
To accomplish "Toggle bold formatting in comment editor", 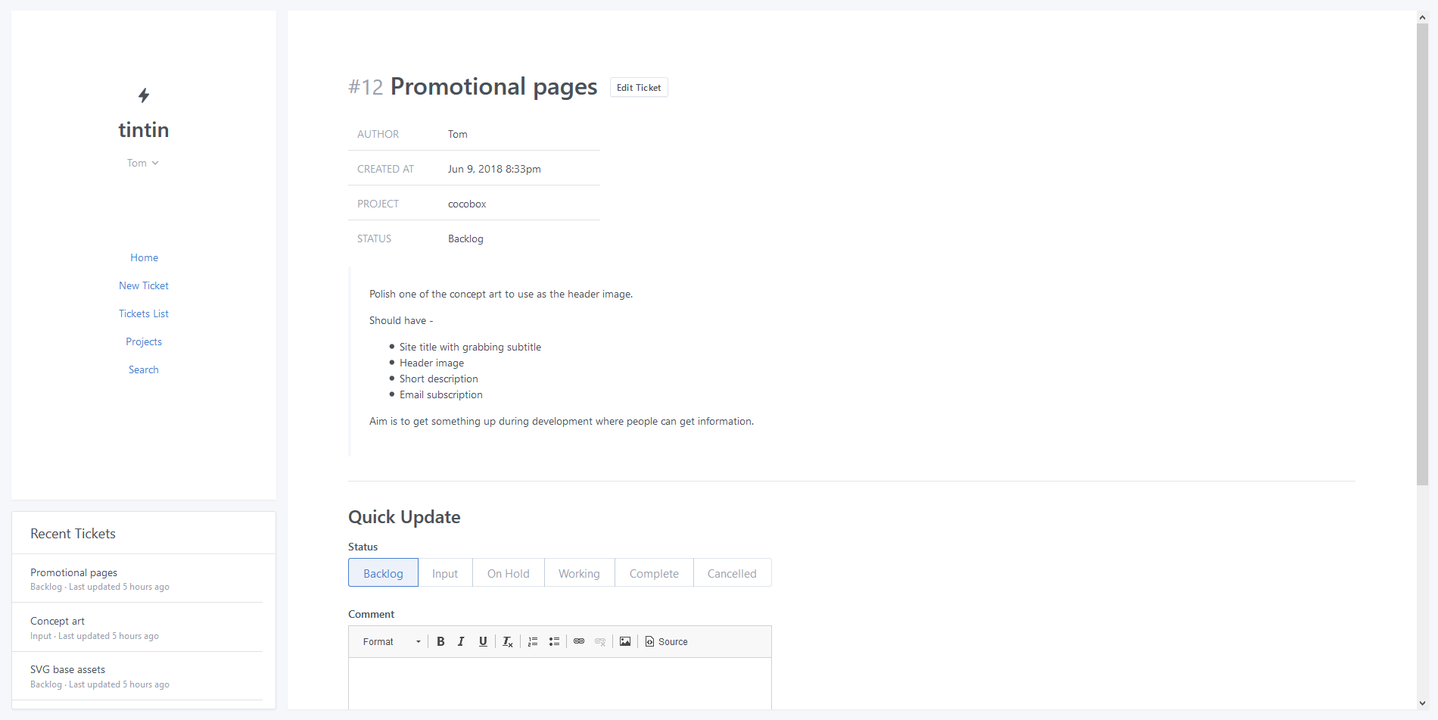I will pos(440,641).
